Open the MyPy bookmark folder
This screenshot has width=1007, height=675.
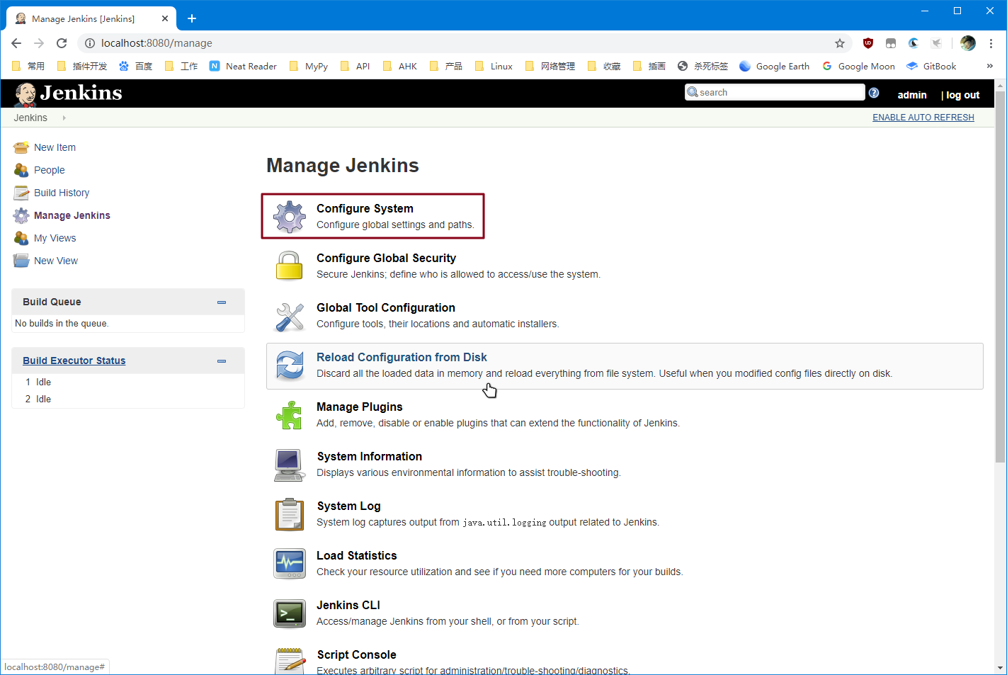308,66
